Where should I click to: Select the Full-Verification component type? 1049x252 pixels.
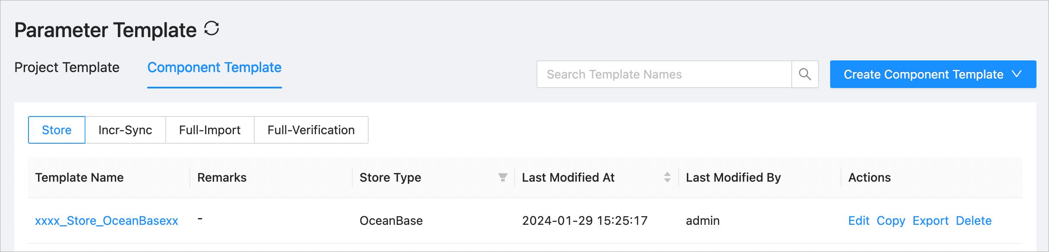tap(311, 130)
